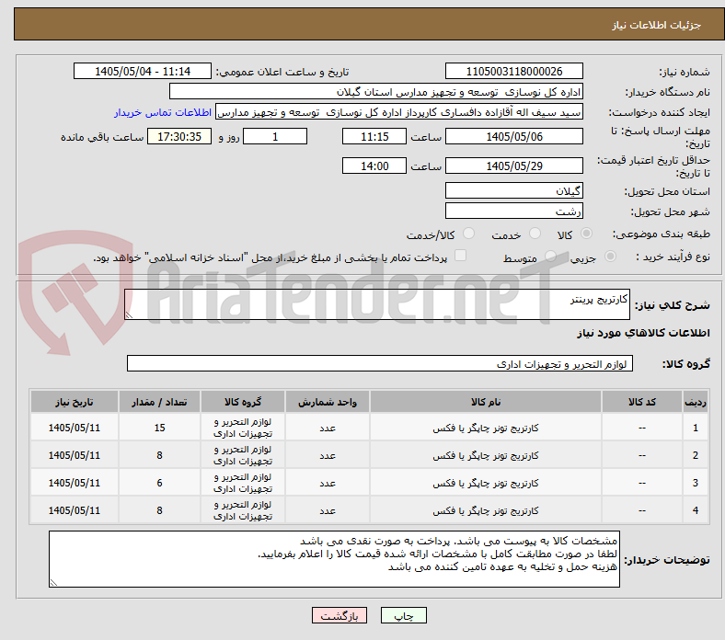Click the نام کالا column header
The image size is (725, 640).
point(486,402)
